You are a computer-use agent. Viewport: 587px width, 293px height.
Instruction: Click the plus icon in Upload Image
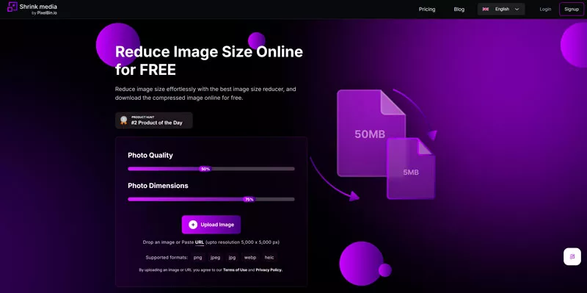pyautogui.click(x=193, y=225)
